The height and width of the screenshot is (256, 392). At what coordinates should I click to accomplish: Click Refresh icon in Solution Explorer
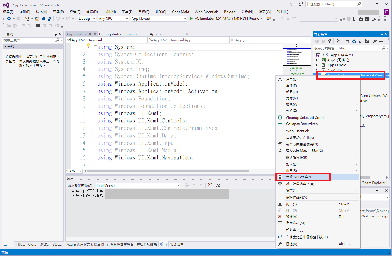[x=354, y=41]
